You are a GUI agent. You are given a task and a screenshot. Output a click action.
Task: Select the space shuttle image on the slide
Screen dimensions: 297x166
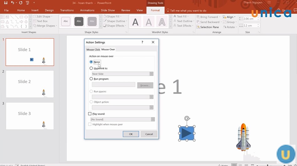[243, 137]
